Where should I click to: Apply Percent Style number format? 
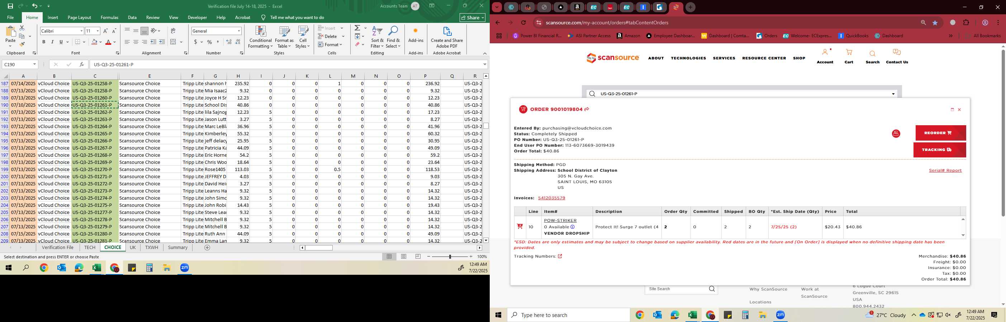(x=210, y=42)
